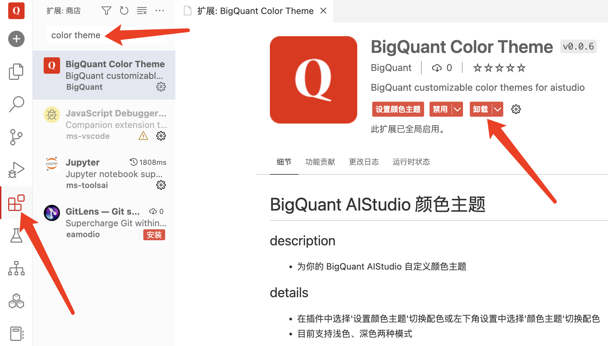
Task: Click the 扩展: 商店 panel title
Action: coord(63,11)
